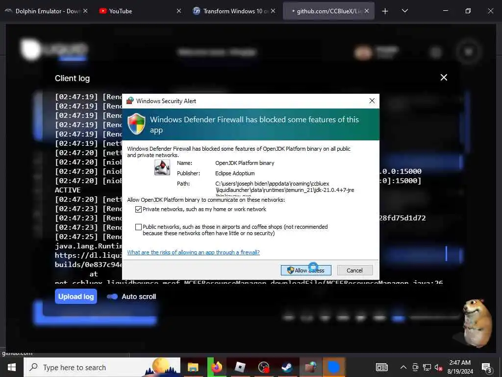Open File Explorer from the taskbar
This screenshot has height=377, width=502.
click(x=193, y=367)
